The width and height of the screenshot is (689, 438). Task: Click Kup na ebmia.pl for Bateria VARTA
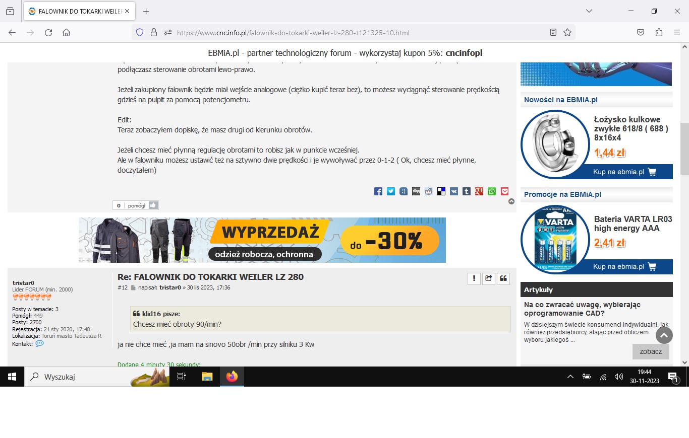click(625, 266)
